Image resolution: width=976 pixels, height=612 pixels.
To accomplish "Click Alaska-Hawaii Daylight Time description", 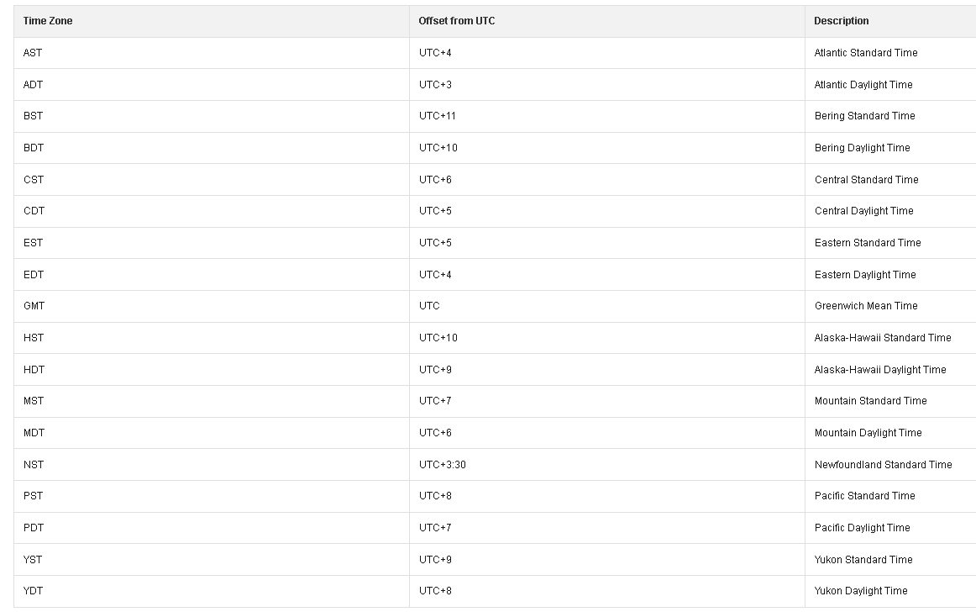I will (x=880, y=370).
